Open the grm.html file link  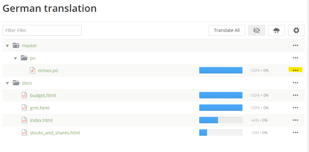[x=40, y=108]
